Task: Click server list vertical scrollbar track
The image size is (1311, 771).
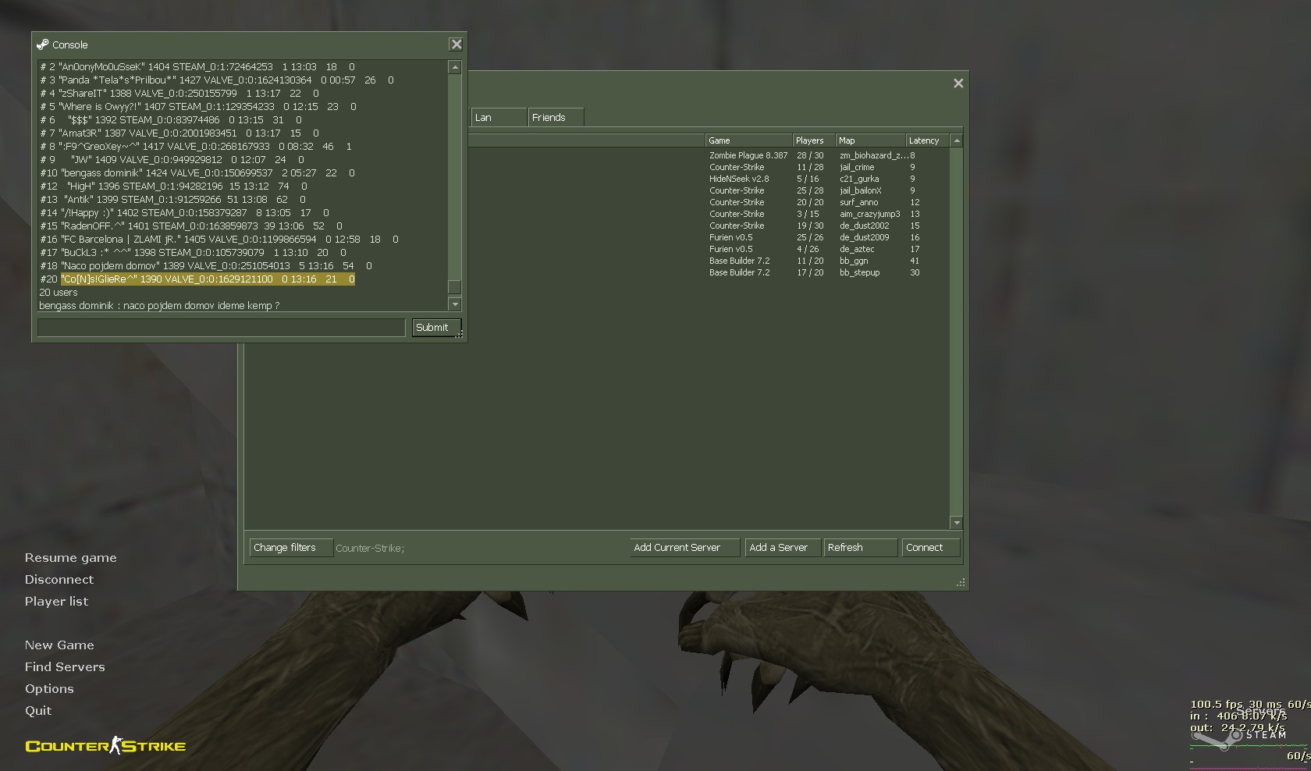Action: (957, 332)
